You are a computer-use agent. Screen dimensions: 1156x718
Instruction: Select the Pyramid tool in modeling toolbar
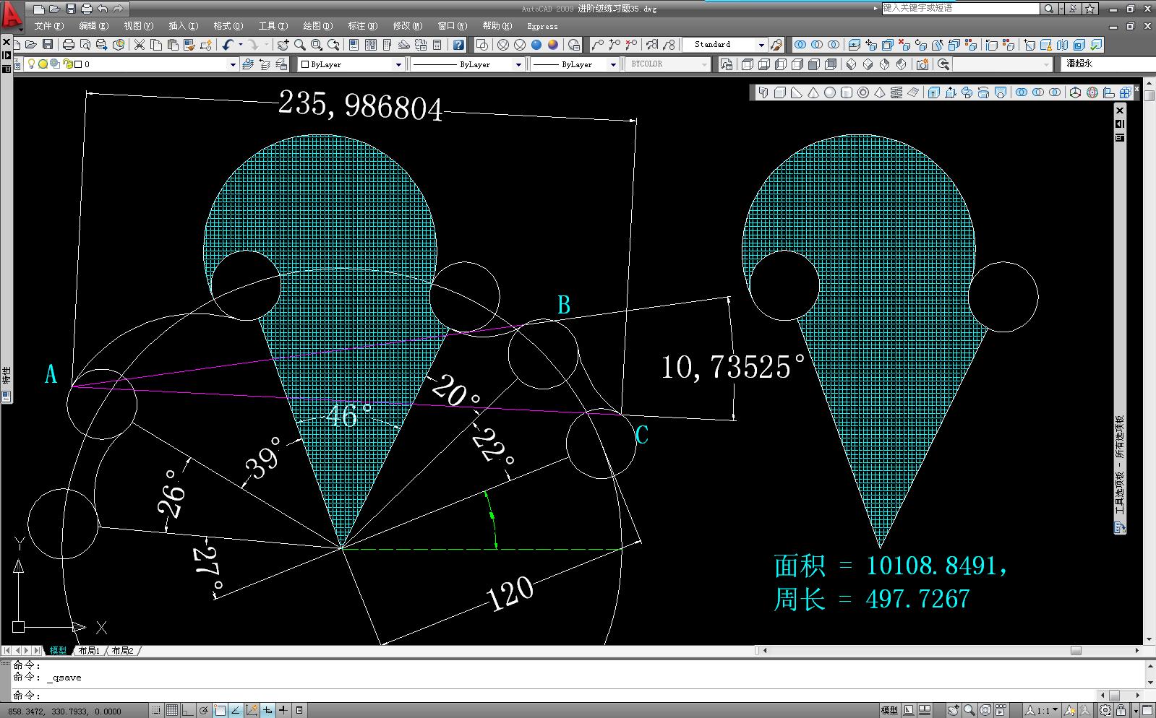click(x=880, y=92)
